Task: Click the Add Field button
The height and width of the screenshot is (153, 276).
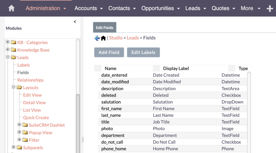Action: coord(109,53)
